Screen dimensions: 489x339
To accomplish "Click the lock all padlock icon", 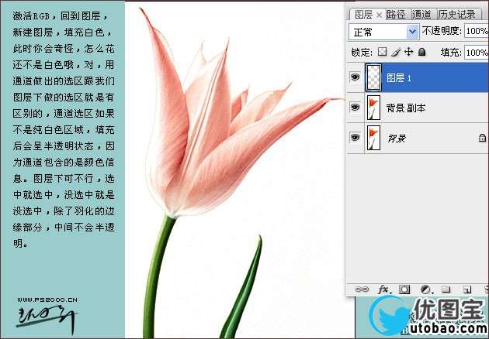I will tap(421, 53).
